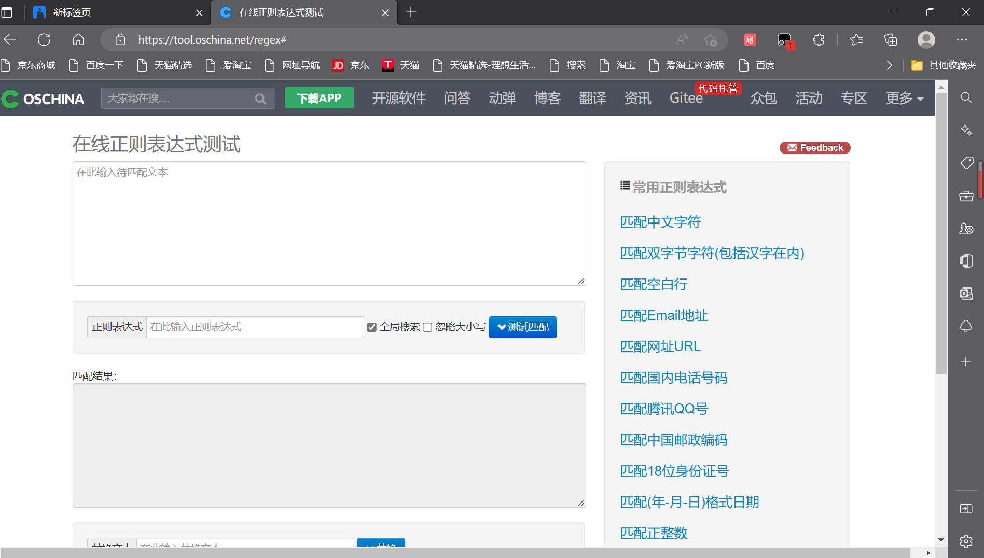Screen dimensions: 984x558
Task: Expand the 更多 navigation dropdown
Action: 905,98
